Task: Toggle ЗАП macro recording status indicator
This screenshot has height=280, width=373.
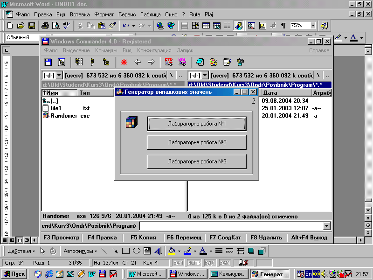Action: (178, 263)
